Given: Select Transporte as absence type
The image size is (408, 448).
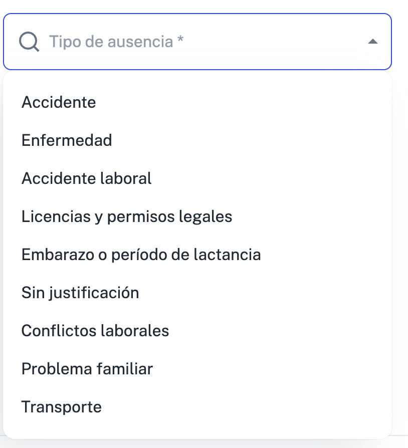Looking at the screenshot, I should (x=197, y=407).
